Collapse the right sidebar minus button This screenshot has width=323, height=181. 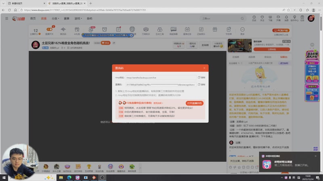(312, 45)
